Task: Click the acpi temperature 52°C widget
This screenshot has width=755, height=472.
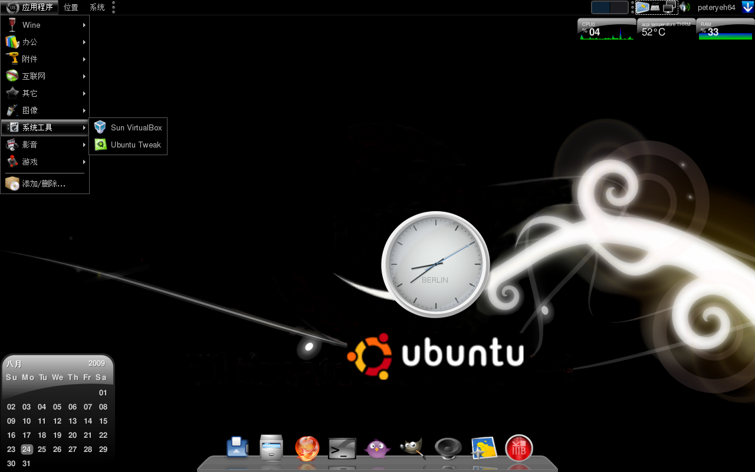Action: pos(666,29)
